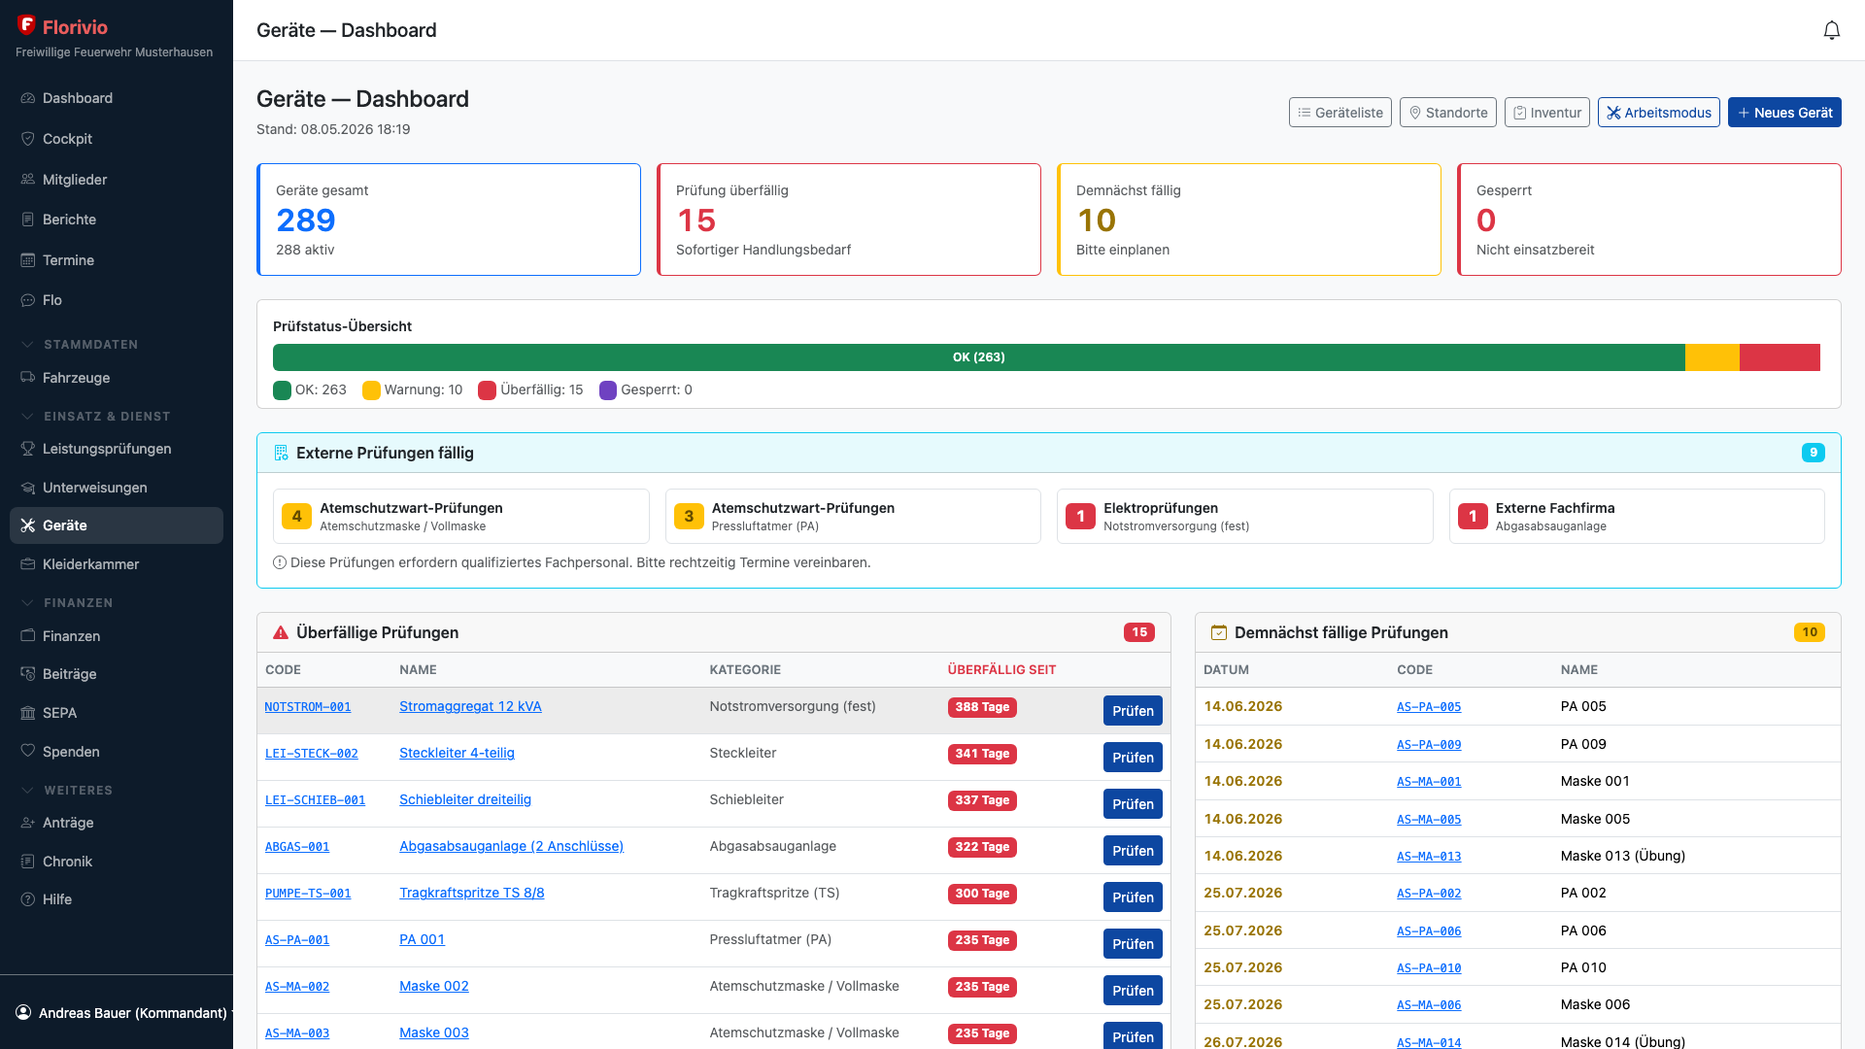Open the Demnächst fällig 10 card
Viewport: 1865px width, 1049px height.
pos(1249,220)
